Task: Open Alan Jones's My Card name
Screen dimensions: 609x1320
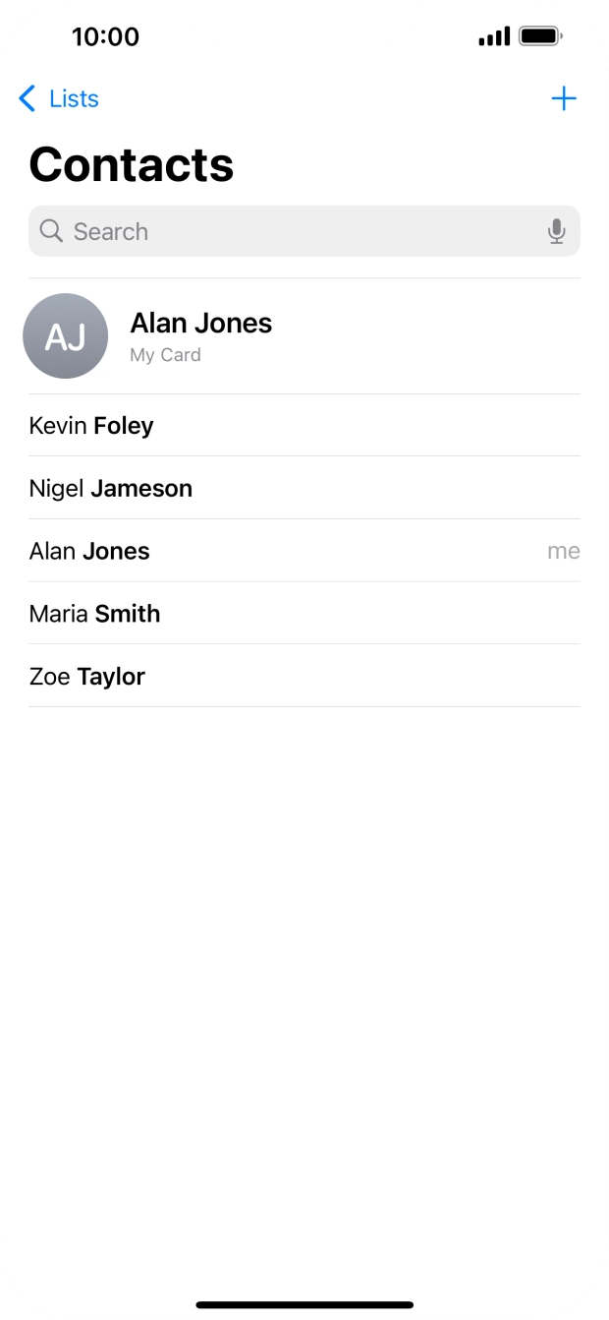Action: [x=201, y=323]
